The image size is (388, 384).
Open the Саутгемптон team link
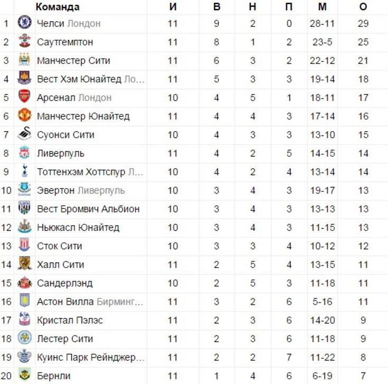(x=65, y=42)
